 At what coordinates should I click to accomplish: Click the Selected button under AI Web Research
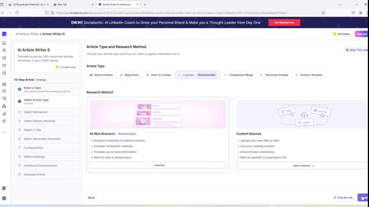(x=157, y=165)
